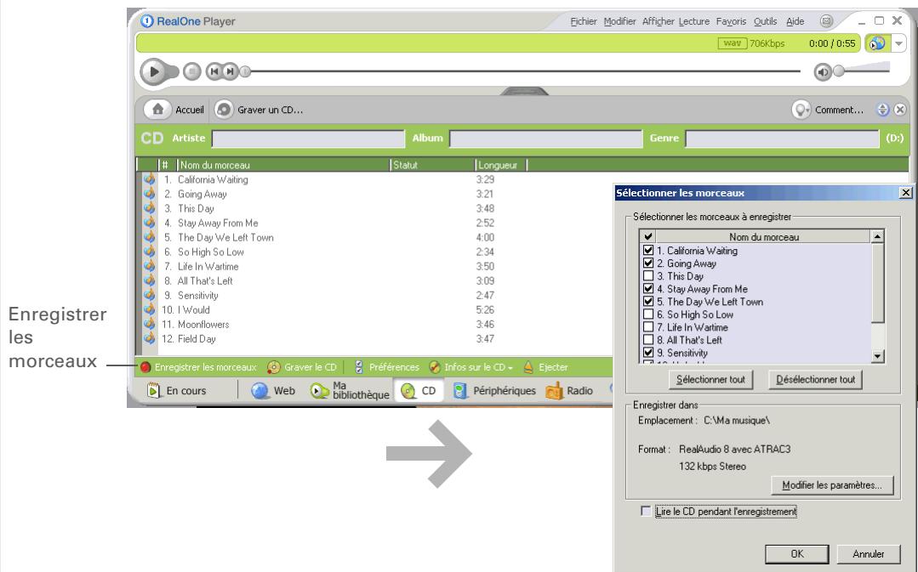Skip to previous track

tap(214, 71)
